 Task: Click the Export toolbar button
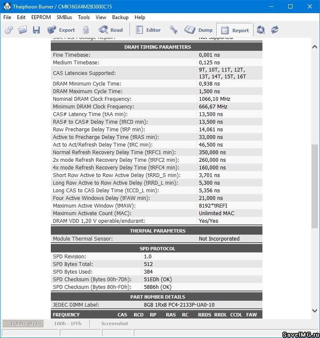61,30
